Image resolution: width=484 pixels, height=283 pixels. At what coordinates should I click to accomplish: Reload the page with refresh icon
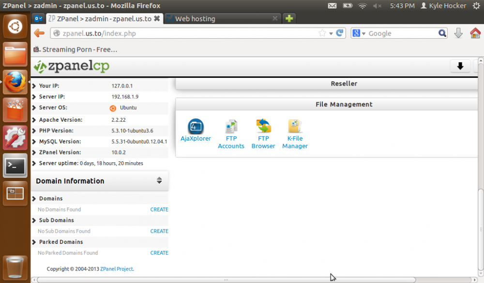pyautogui.click(x=340, y=33)
